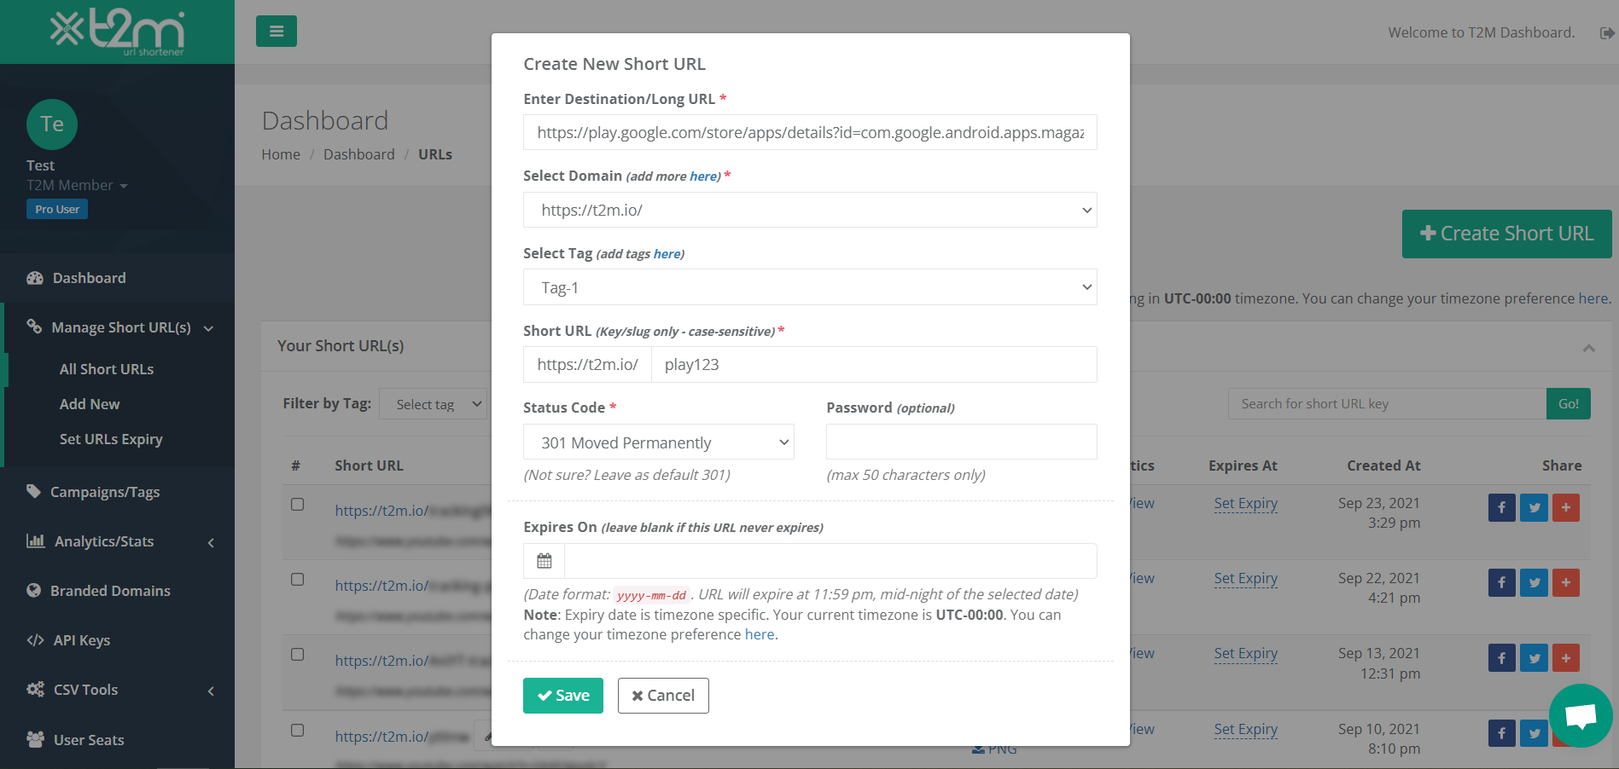
Task: Toggle the hamburger sidebar menu button
Action: pos(277,32)
